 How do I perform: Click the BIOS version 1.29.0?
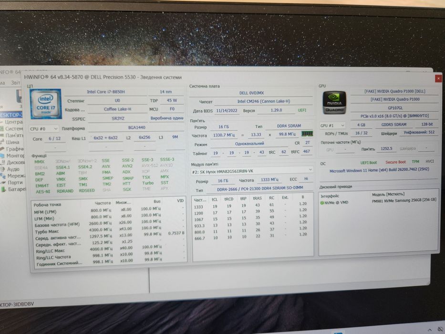tap(276, 110)
